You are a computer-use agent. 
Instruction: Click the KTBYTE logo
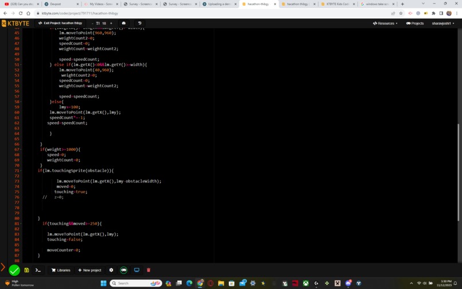pos(15,24)
